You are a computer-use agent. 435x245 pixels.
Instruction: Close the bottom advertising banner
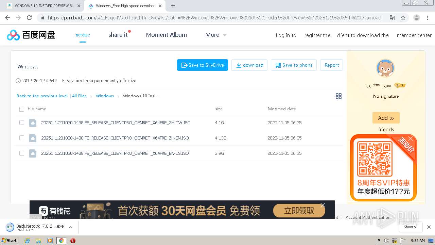tap(323, 205)
